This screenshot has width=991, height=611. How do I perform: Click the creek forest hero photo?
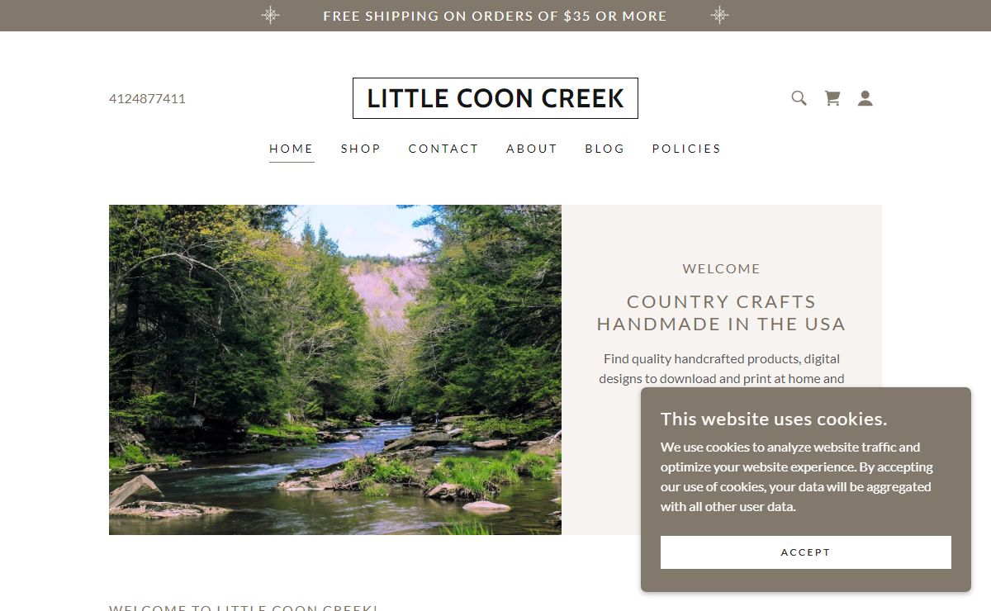[x=335, y=370]
